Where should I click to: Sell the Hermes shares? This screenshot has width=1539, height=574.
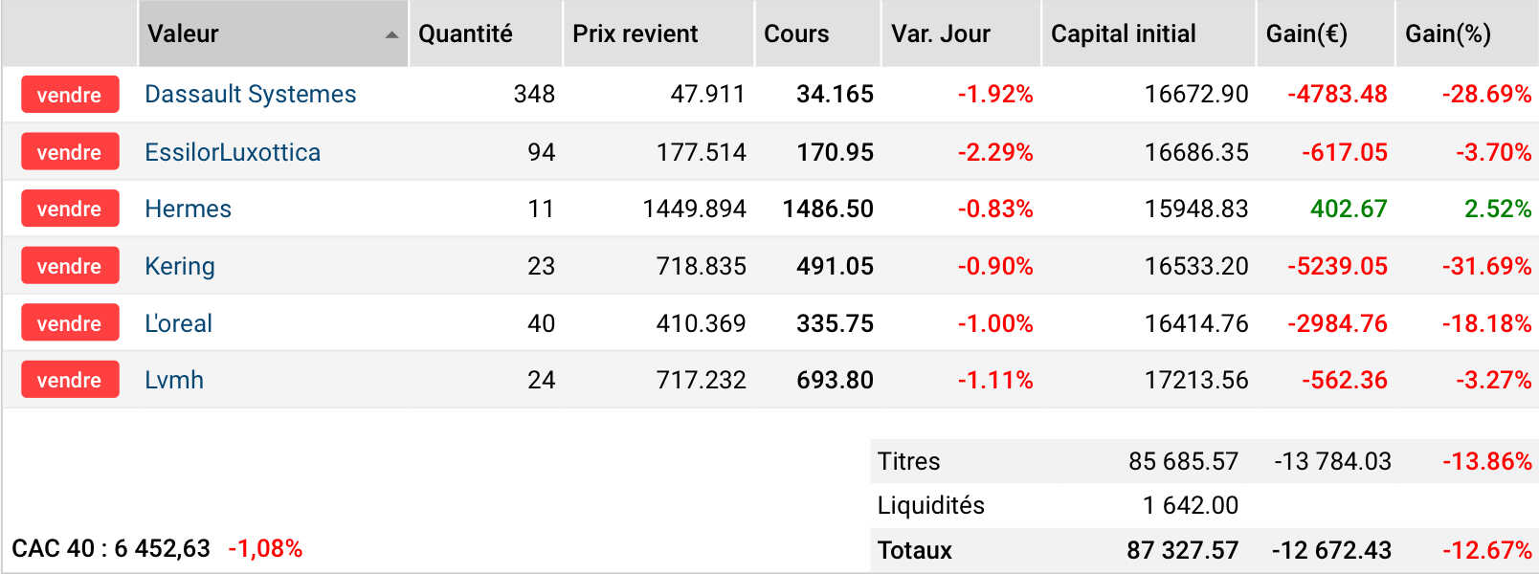coord(70,209)
